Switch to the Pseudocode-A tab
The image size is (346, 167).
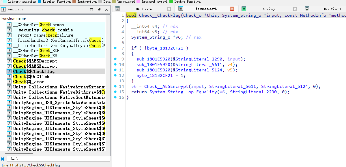click(206, 9)
